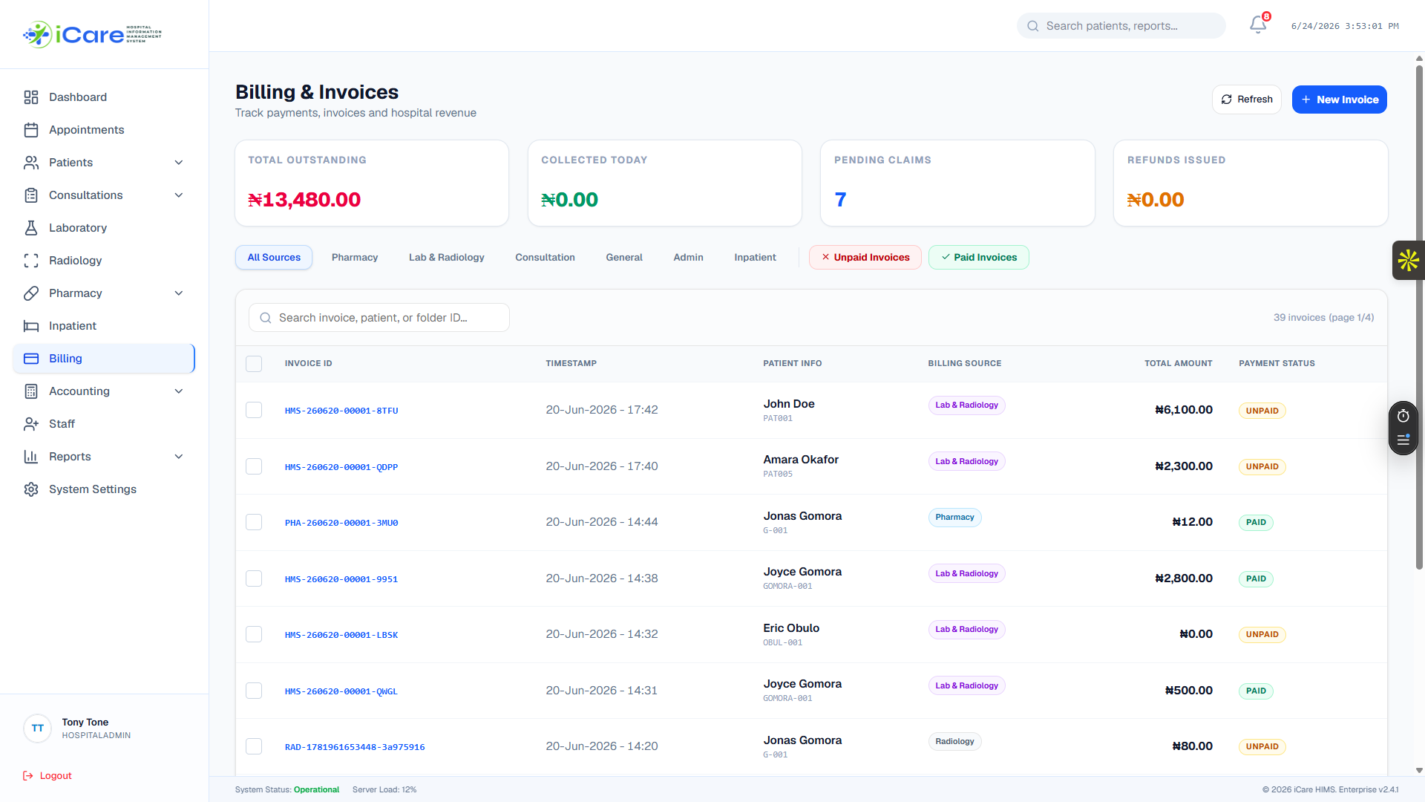Image resolution: width=1425 pixels, height=802 pixels.
Task: Open Laboratory via its flask icon
Action: [31, 228]
